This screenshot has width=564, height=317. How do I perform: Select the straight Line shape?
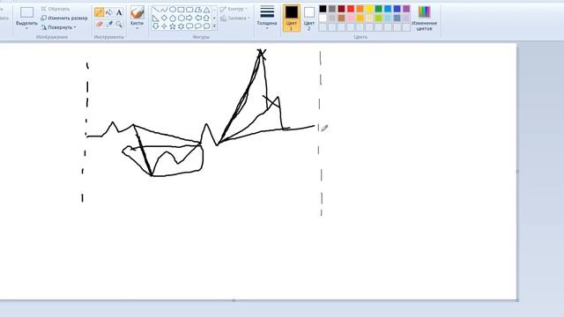[155, 10]
